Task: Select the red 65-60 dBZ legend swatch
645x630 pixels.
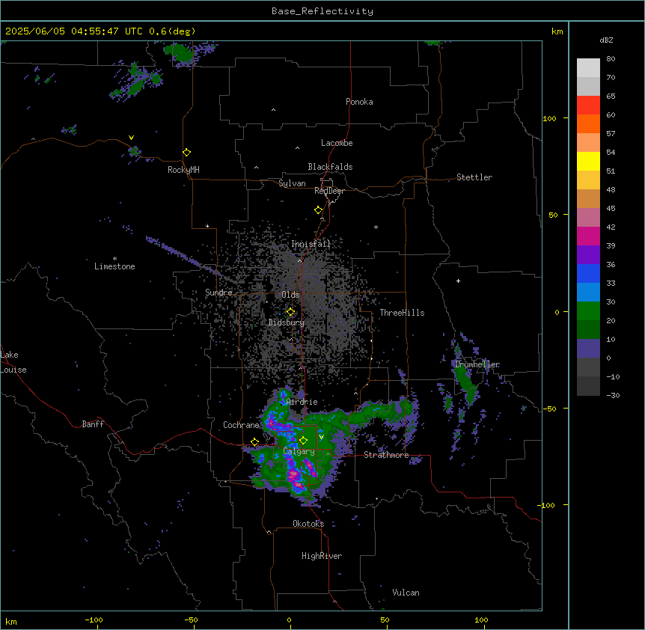Action: 588,105
